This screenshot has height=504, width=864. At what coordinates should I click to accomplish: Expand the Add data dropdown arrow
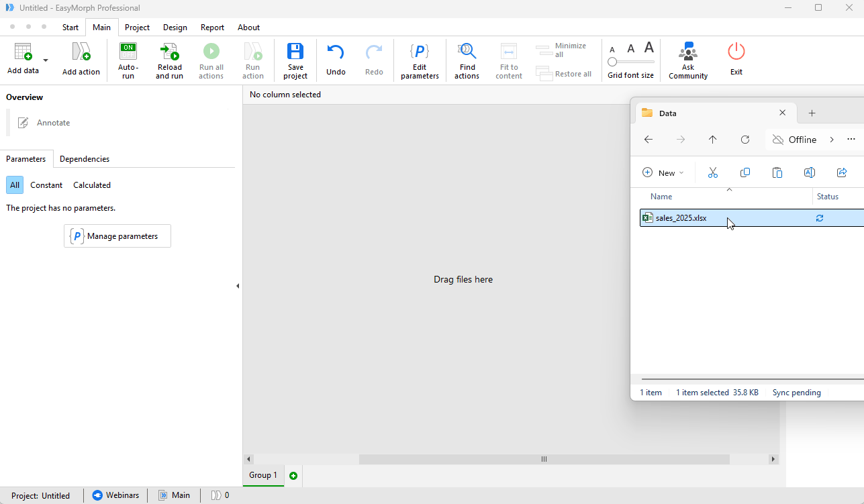coord(45,60)
